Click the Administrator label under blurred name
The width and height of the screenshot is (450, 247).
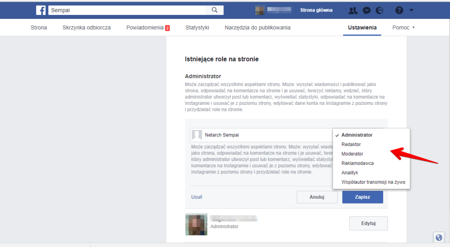coord(224,226)
